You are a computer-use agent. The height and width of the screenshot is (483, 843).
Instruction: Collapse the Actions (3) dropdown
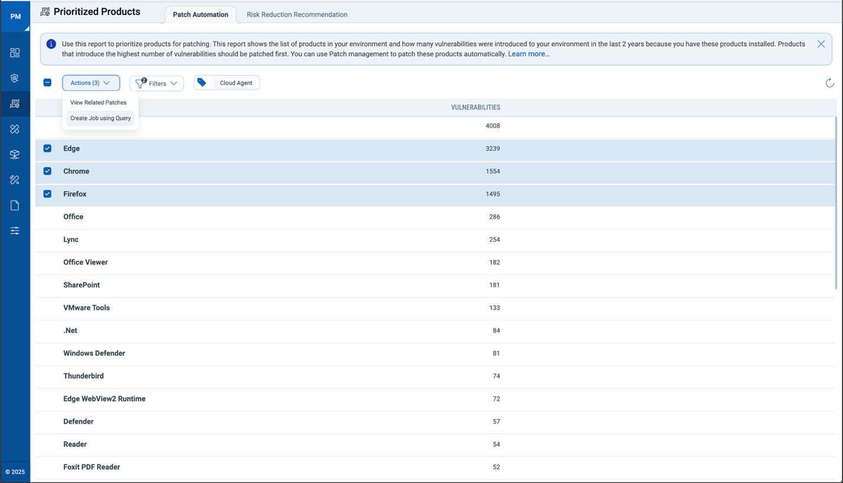[x=91, y=83]
